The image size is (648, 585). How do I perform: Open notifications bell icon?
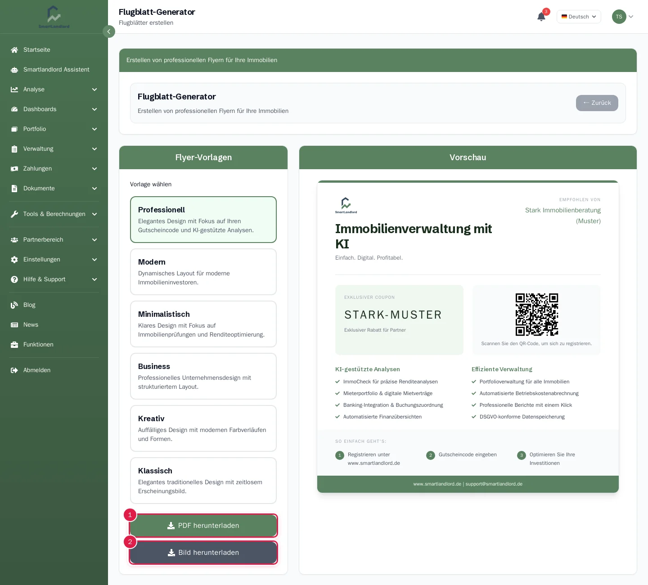pyautogui.click(x=541, y=17)
